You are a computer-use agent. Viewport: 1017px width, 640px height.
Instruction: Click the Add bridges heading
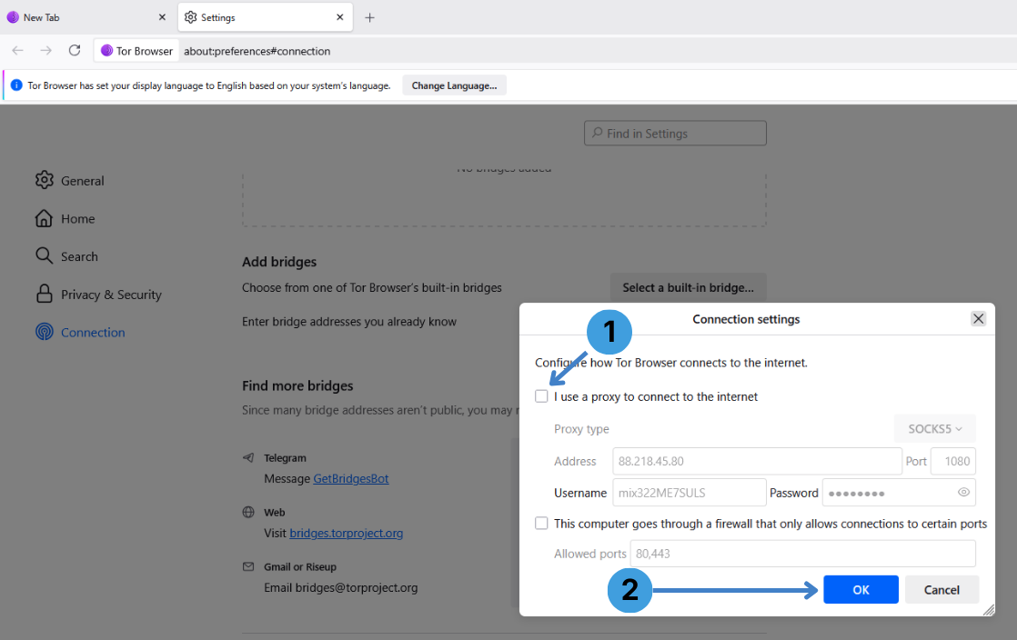[279, 262]
